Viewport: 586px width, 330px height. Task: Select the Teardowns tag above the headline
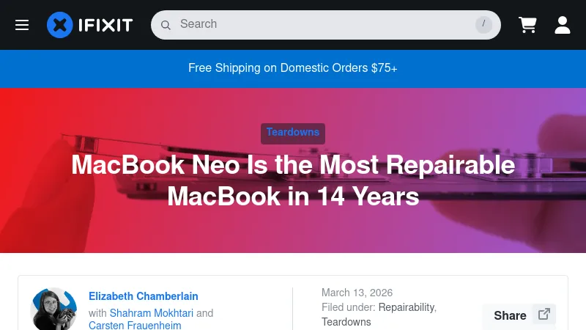pos(293,133)
